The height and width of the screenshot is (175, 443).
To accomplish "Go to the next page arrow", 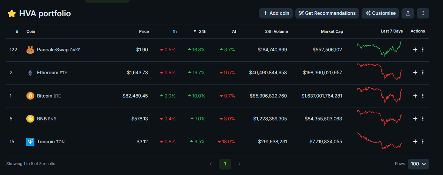I will click(x=239, y=164).
